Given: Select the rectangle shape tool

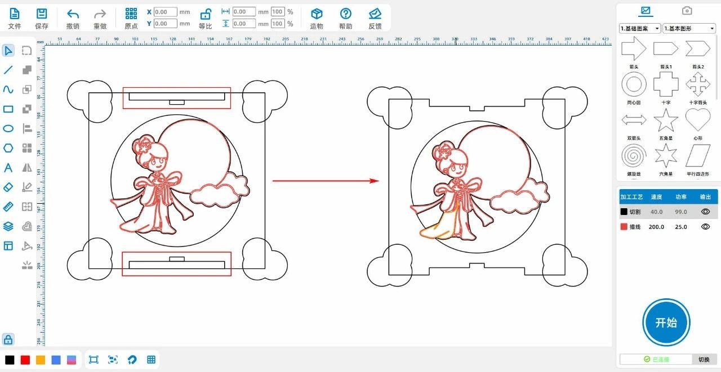Looking at the screenshot, I should pyautogui.click(x=8, y=109).
